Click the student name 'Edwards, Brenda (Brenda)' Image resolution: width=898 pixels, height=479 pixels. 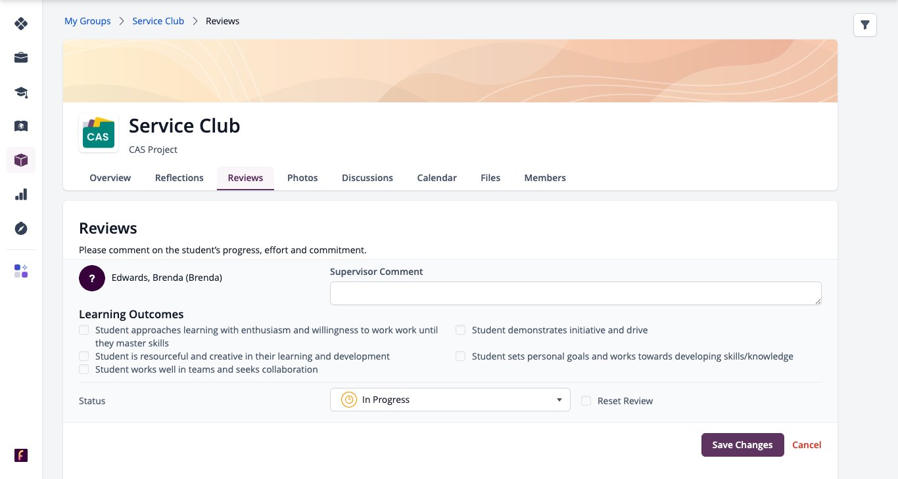[x=167, y=278]
